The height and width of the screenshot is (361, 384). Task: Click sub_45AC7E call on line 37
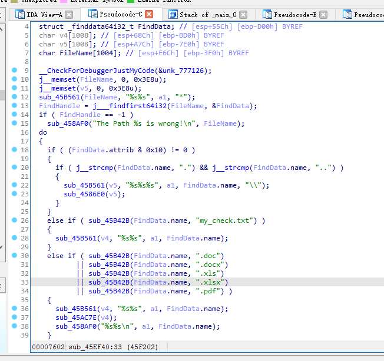tap(76, 317)
